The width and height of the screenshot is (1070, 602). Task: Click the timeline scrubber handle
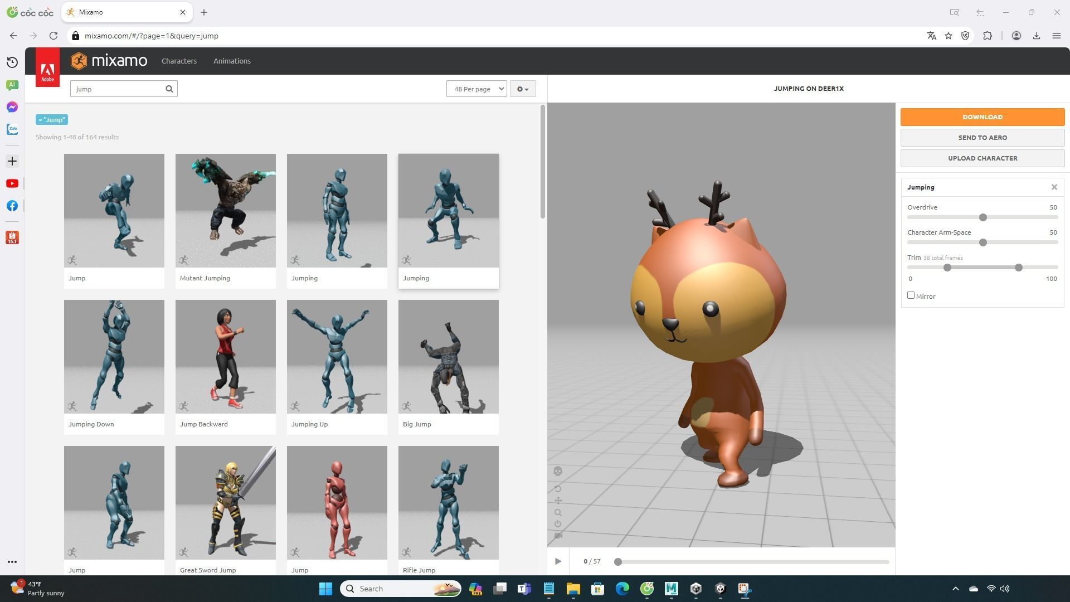click(617, 562)
